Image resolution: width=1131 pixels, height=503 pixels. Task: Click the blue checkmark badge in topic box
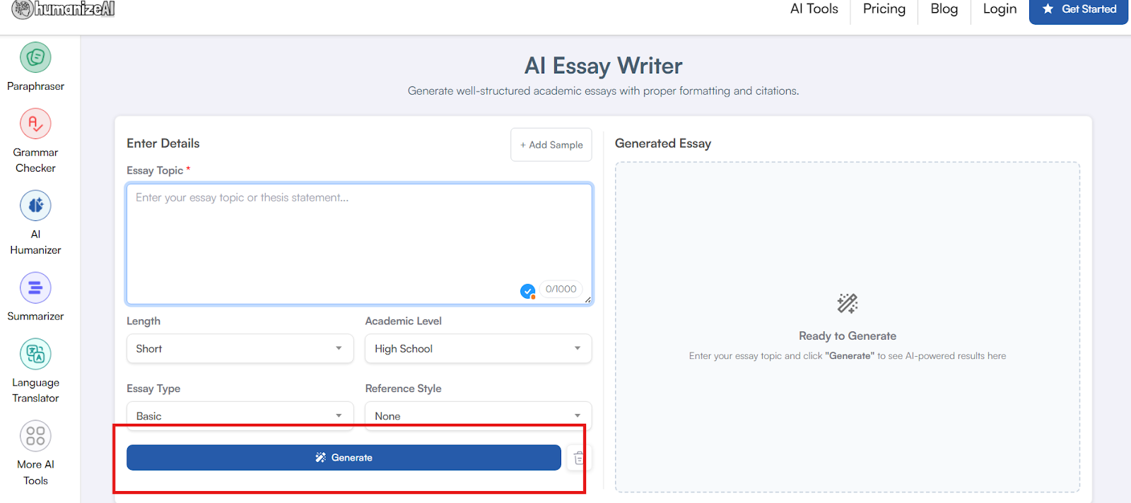pyautogui.click(x=527, y=290)
